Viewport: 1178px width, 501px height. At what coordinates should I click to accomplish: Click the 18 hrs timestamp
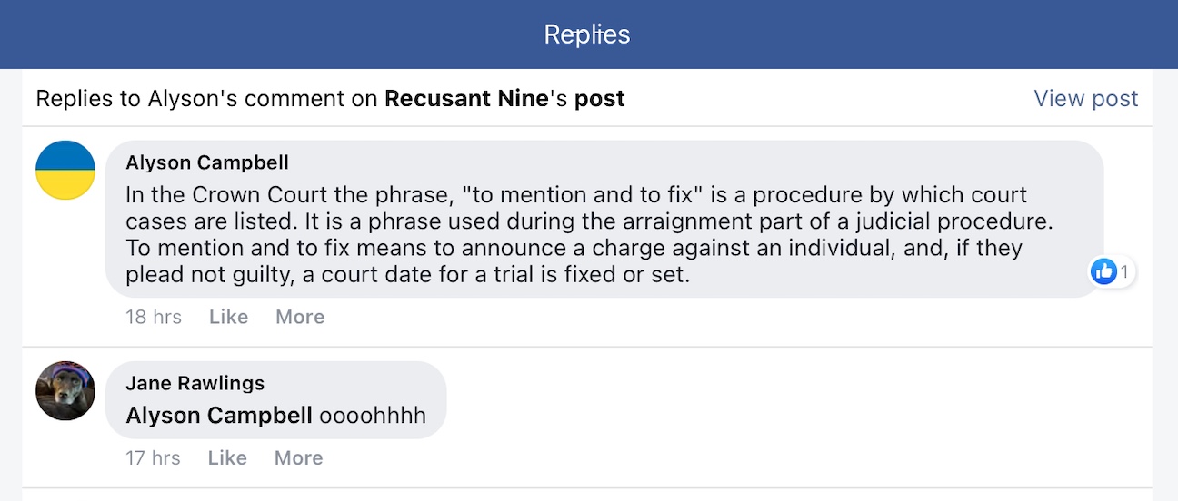(154, 317)
